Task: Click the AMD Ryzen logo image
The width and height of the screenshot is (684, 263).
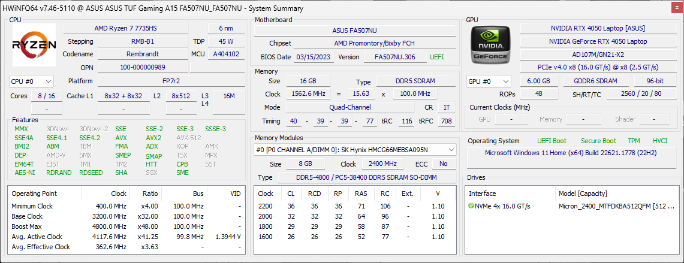Action: [x=34, y=44]
